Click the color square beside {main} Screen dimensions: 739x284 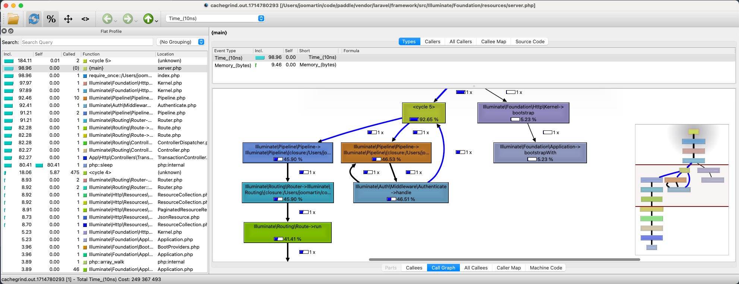[x=85, y=68]
